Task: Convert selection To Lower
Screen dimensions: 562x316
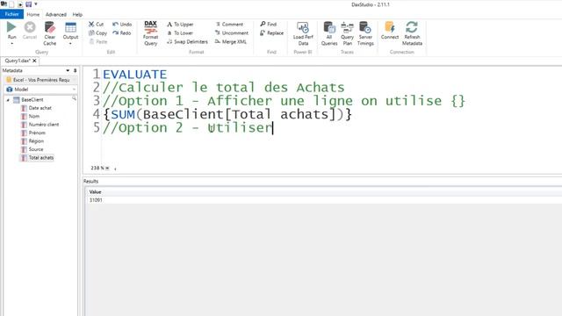Action: pos(180,33)
